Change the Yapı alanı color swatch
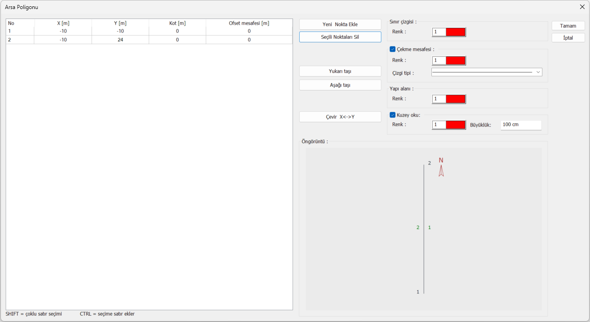Viewport: 590px width, 322px height. tap(455, 99)
